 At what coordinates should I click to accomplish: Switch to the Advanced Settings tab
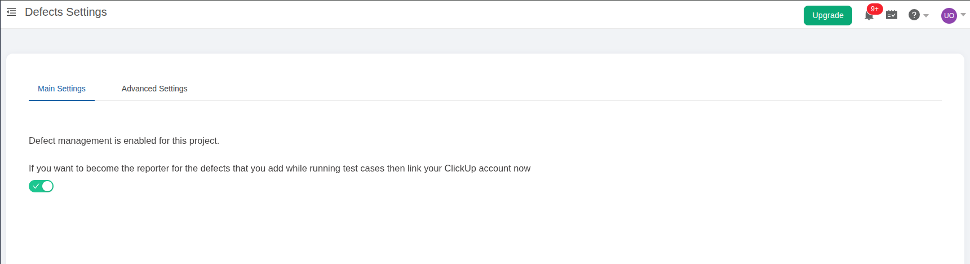[x=154, y=89]
